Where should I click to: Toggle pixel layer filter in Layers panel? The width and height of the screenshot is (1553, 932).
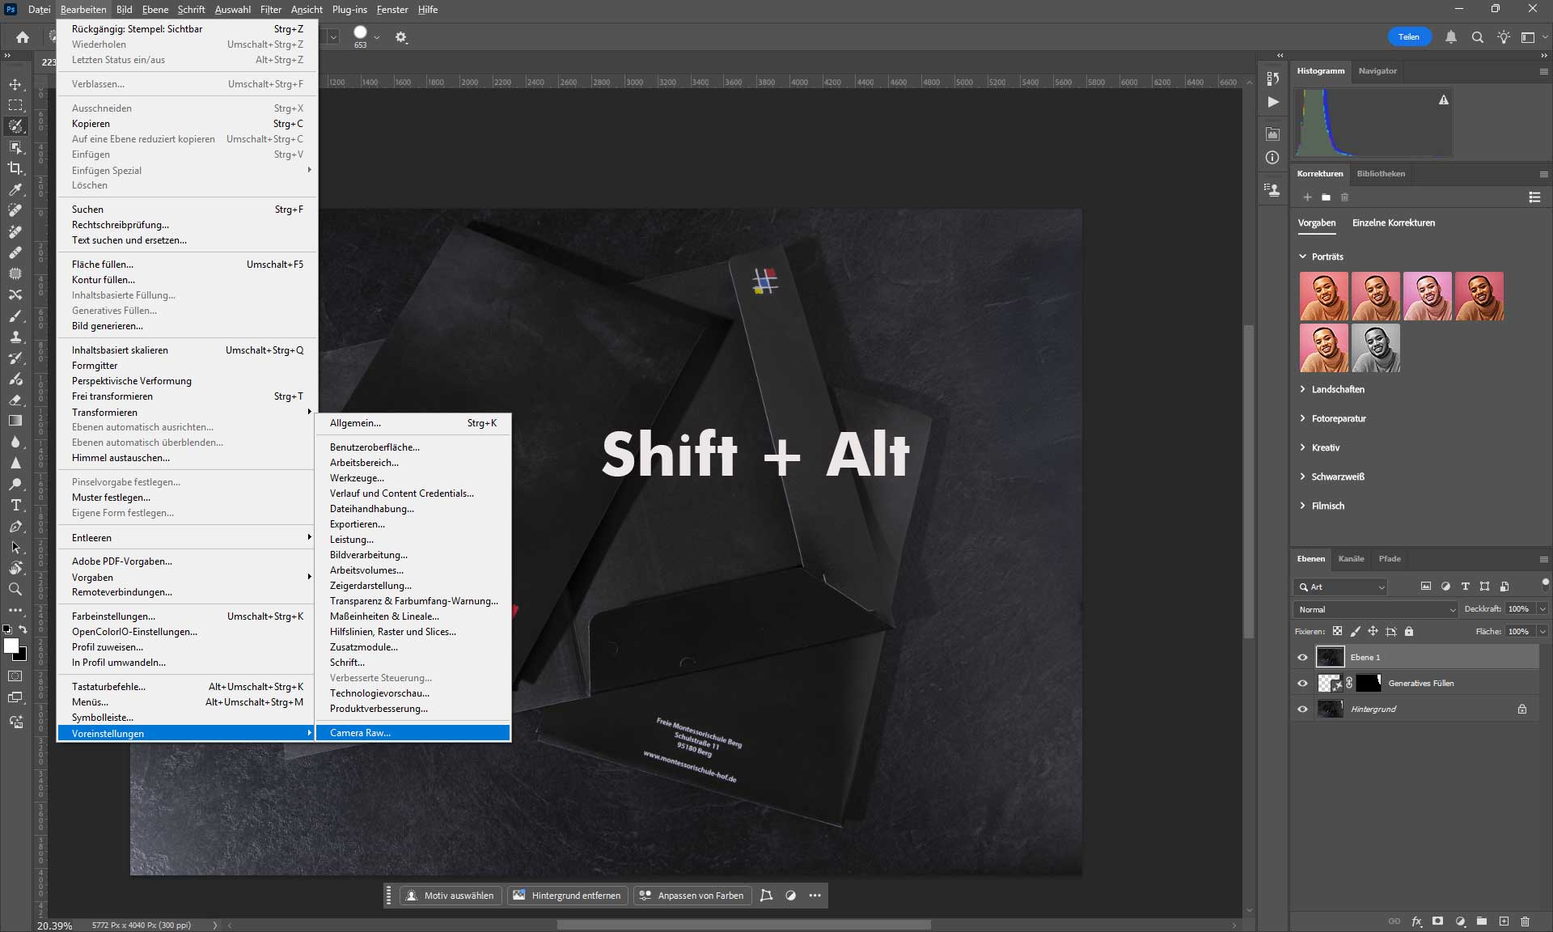tap(1426, 587)
